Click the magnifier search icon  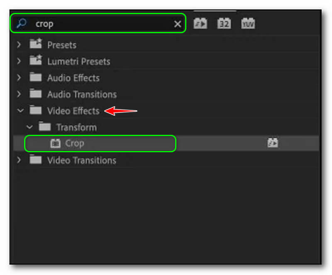21,24
